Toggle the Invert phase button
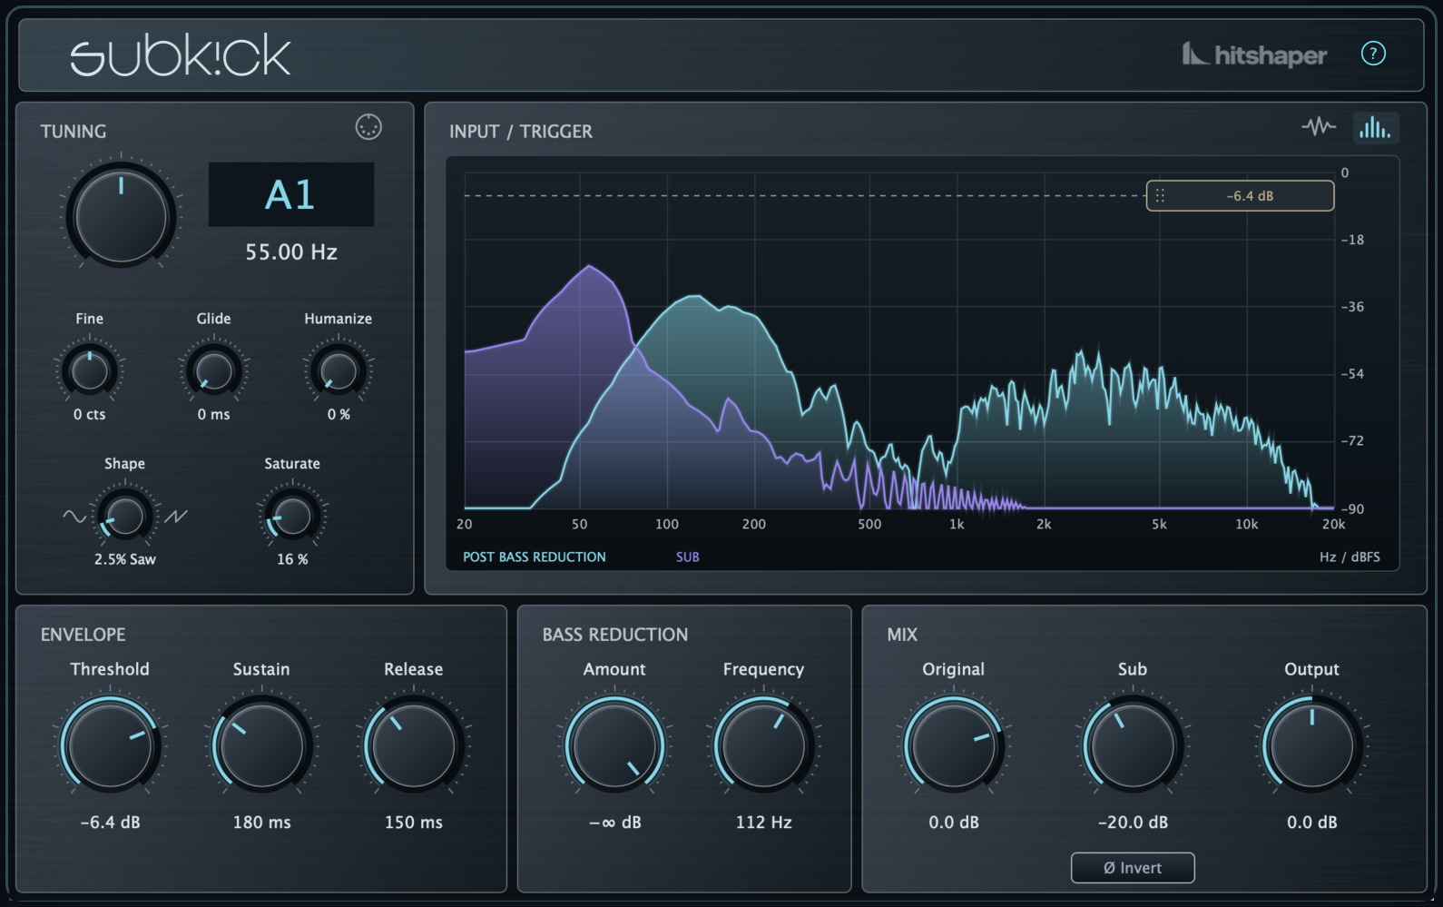This screenshot has height=907, width=1443. 1133,868
